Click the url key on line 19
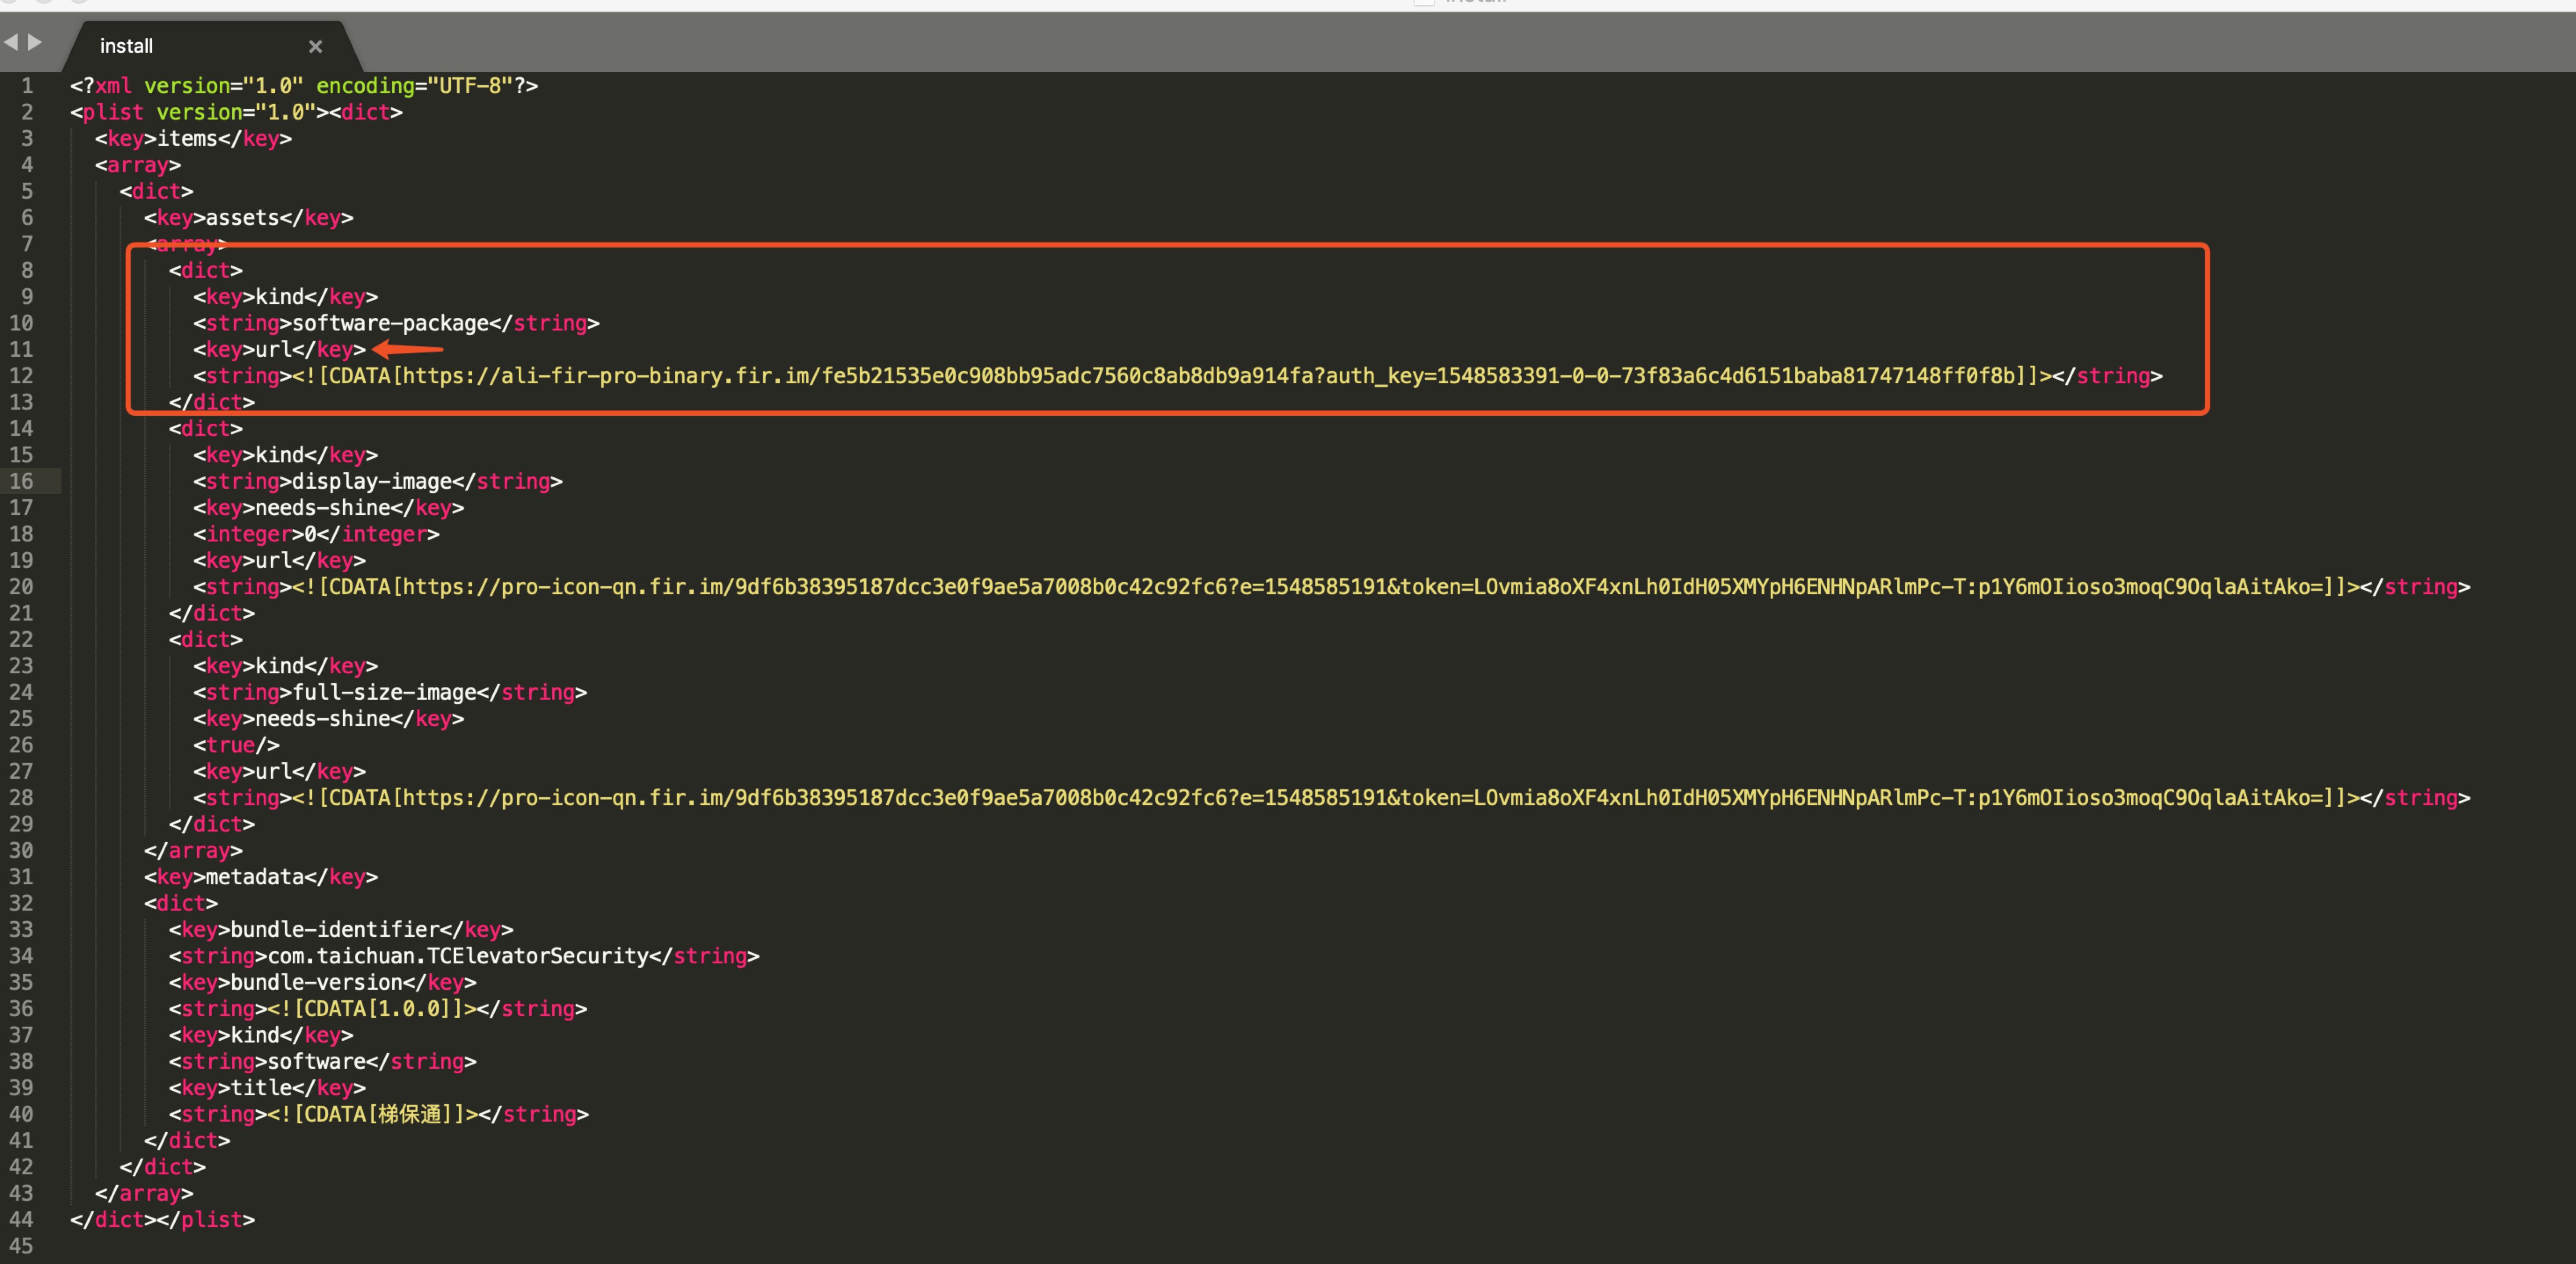The height and width of the screenshot is (1264, 2576). click(x=279, y=560)
